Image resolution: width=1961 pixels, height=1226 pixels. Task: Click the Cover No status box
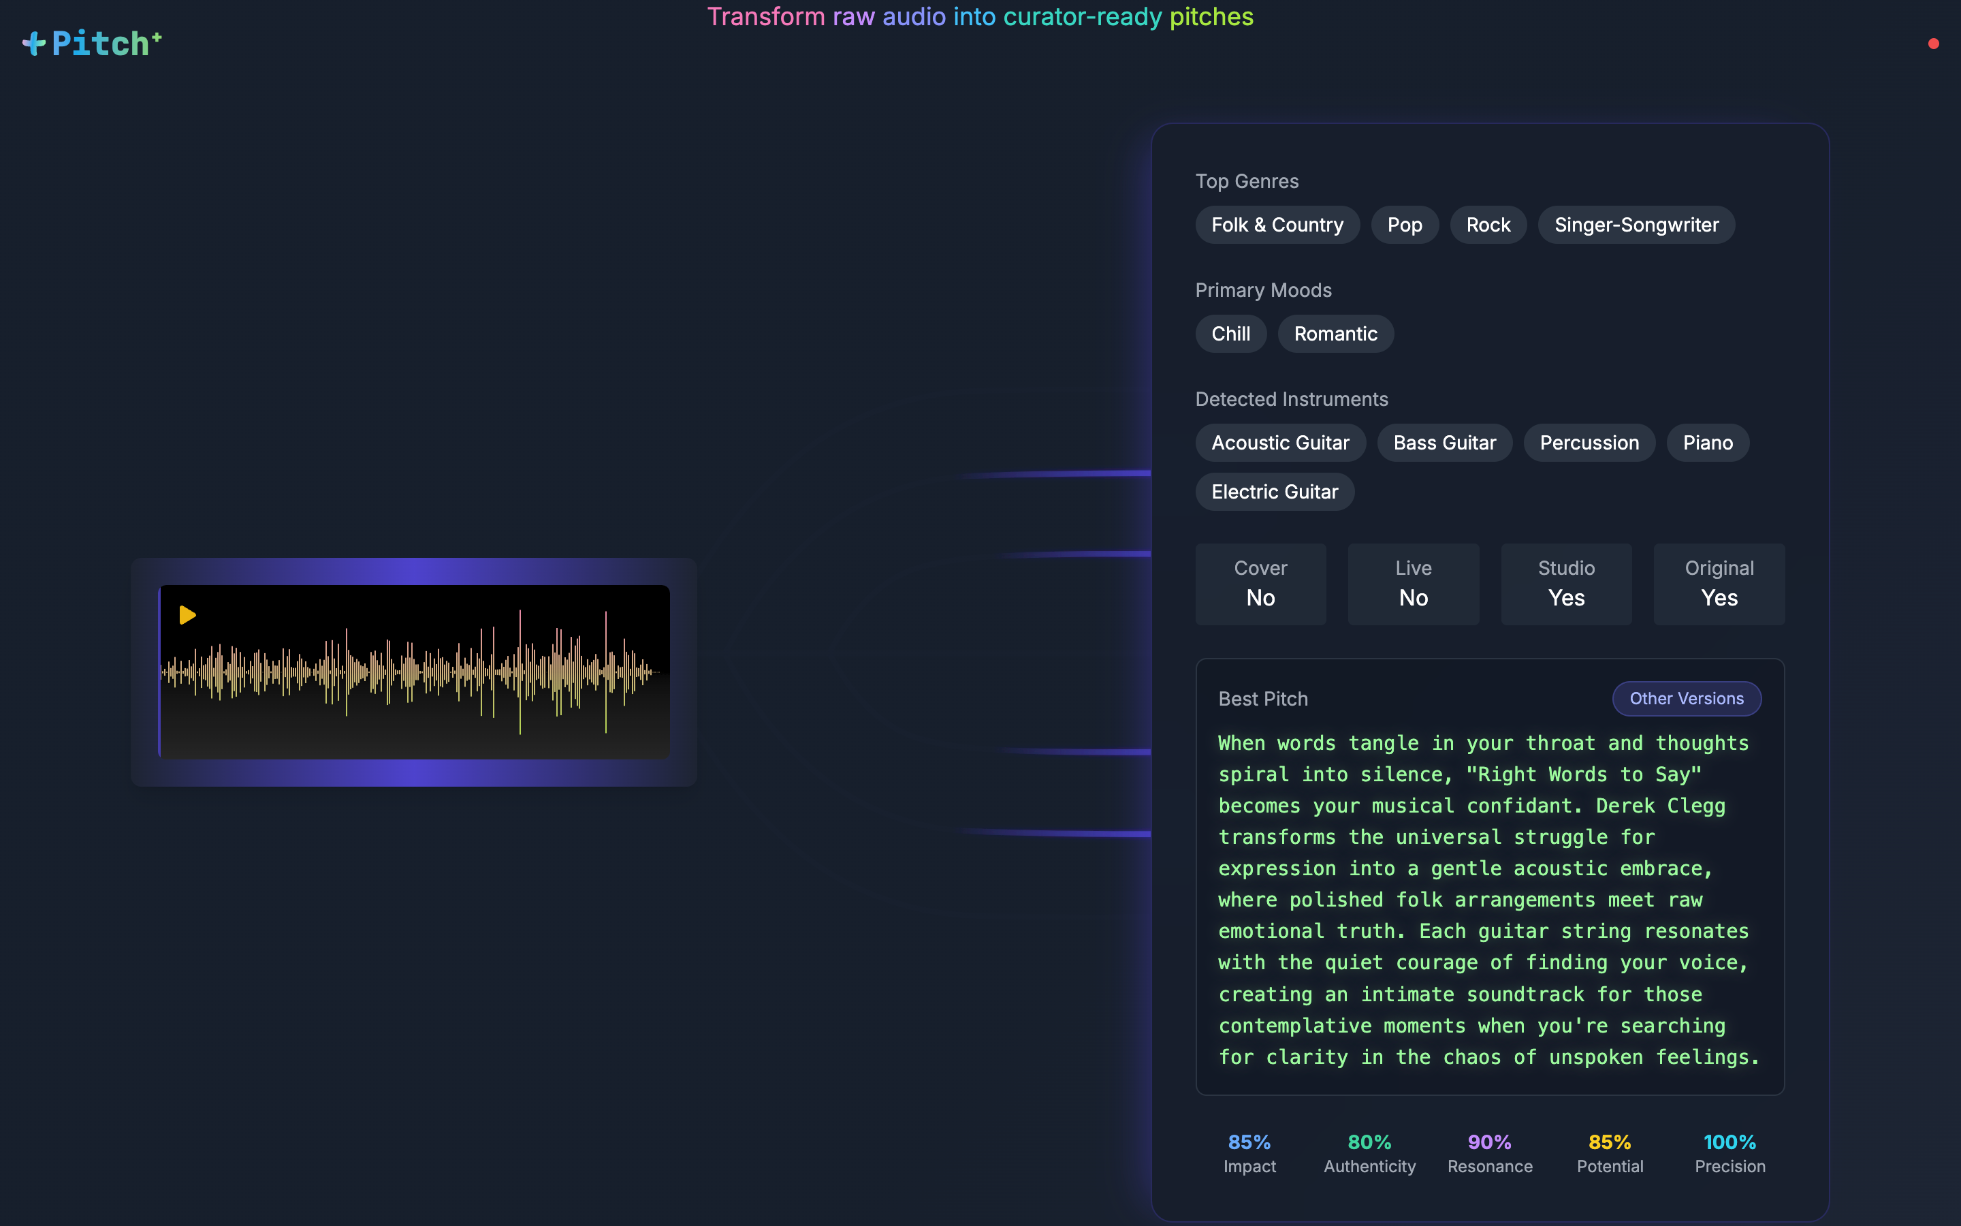point(1260,584)
